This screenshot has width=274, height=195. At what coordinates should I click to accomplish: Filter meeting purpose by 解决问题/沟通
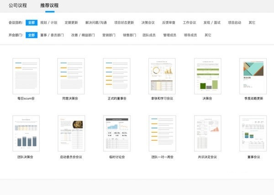click(x=96, y=22)
